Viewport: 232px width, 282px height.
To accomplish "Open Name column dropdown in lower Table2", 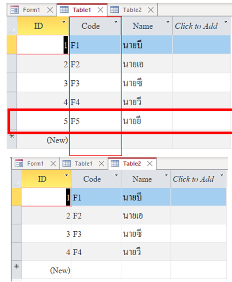I will 166,175.
